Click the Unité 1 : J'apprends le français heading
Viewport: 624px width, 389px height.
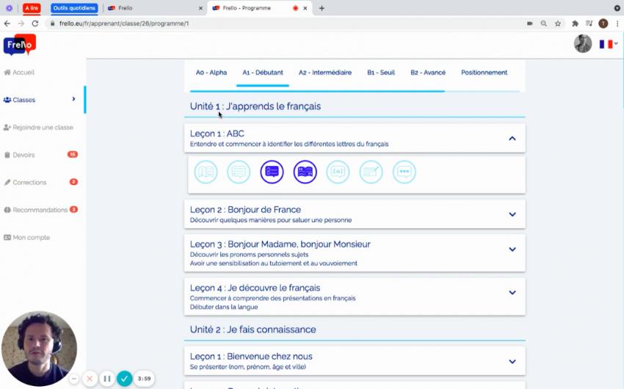[255, 106]
